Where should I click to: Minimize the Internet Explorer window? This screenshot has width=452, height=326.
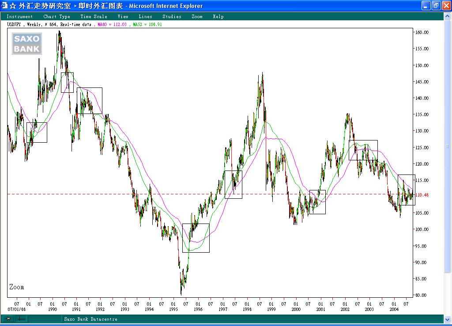pyautogui.click(x=426, y=5)
